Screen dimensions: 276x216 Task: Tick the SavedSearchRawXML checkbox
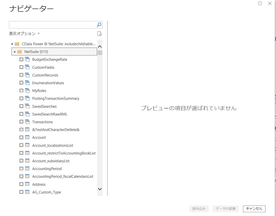coord(21,114)
